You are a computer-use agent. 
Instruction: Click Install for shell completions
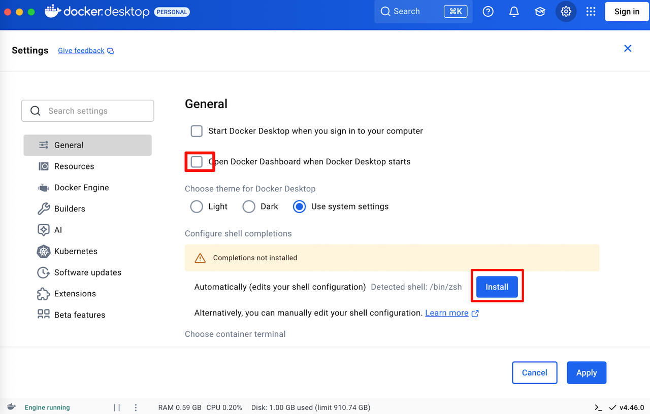pos(497,287)
